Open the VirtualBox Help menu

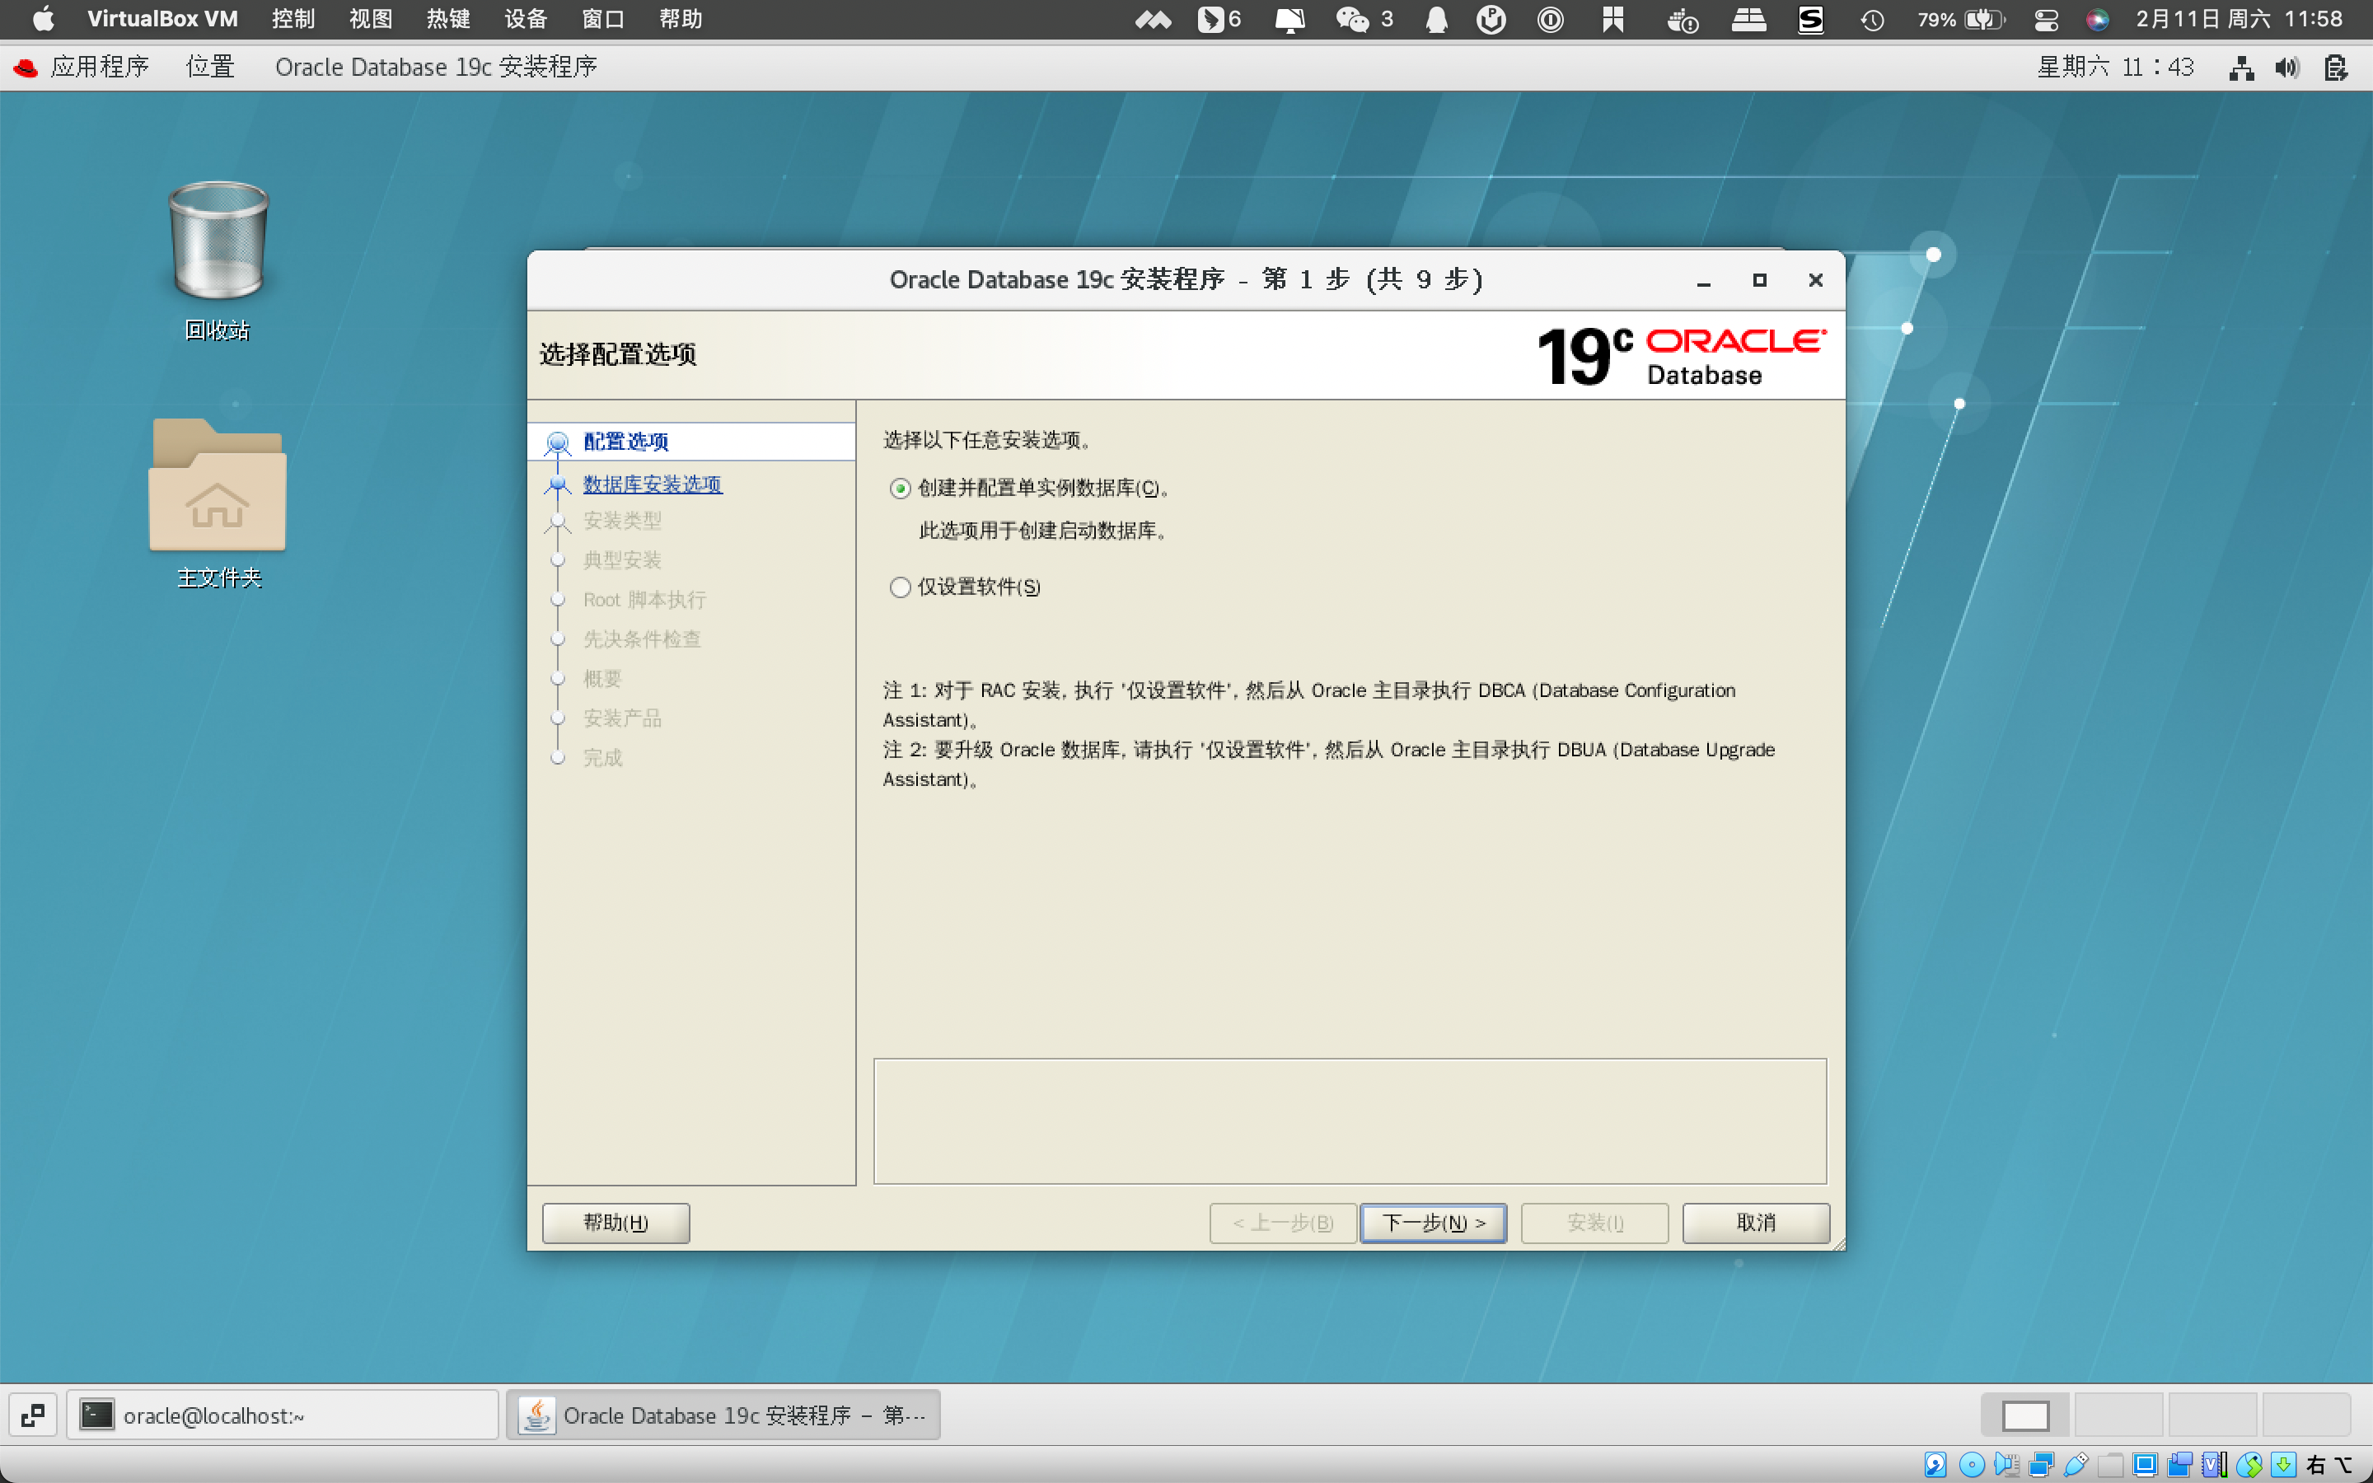tap(681, 19)
